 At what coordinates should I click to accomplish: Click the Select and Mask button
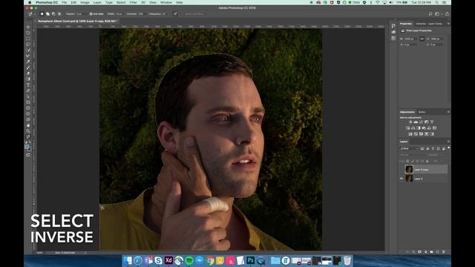[x=194, y=14]
